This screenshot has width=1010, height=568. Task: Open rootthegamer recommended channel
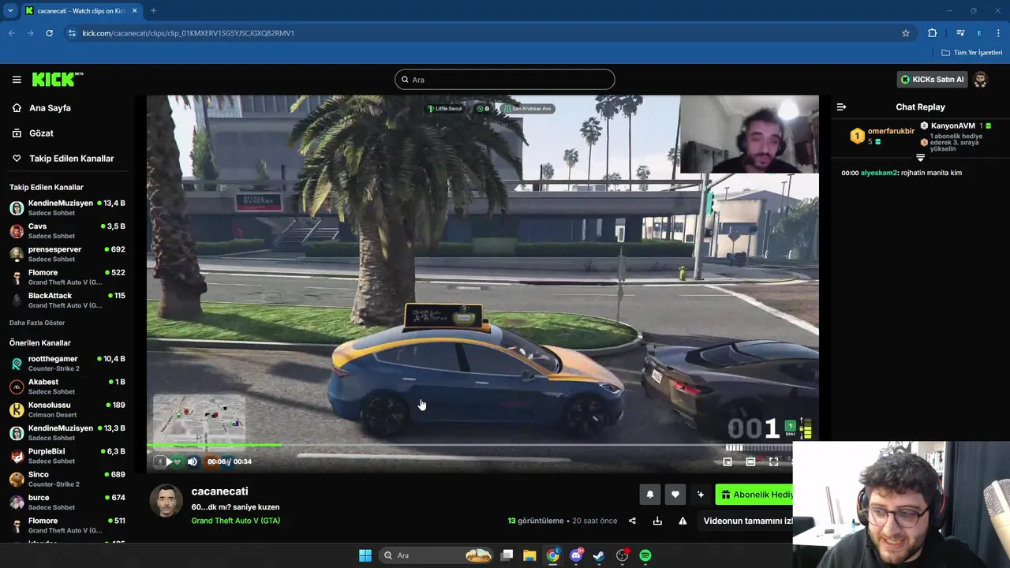pyautogui.click(x=67, y=363)
